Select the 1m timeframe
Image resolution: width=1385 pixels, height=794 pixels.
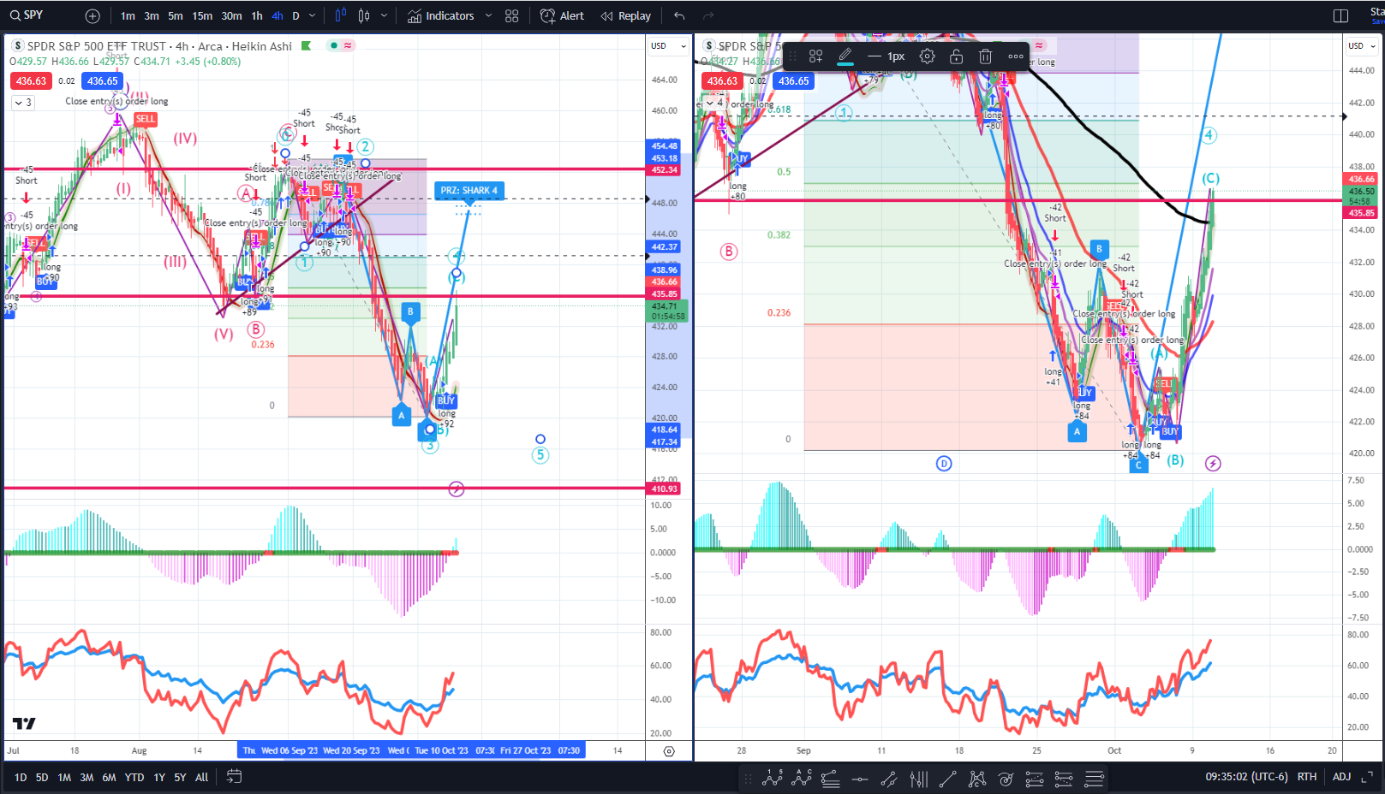128,15
